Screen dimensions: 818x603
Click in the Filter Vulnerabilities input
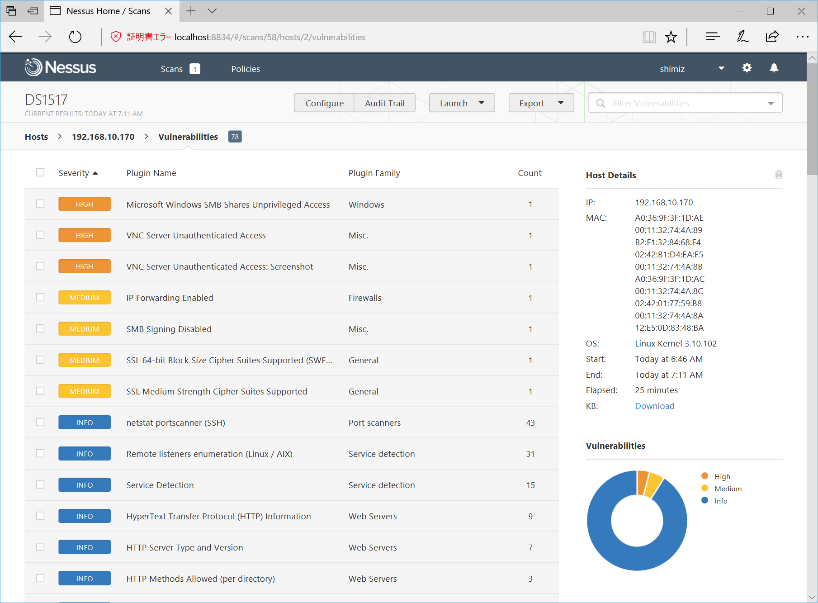click(685, 103)
